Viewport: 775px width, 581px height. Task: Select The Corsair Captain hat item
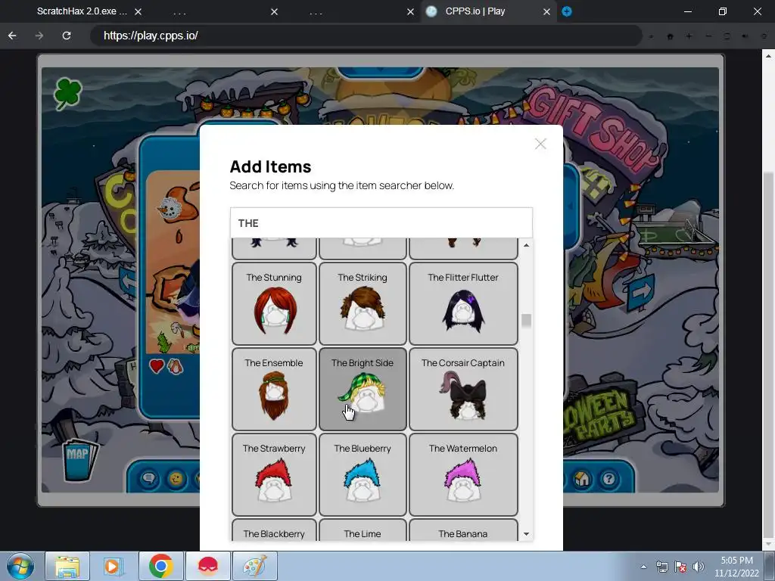pos(463,389)
